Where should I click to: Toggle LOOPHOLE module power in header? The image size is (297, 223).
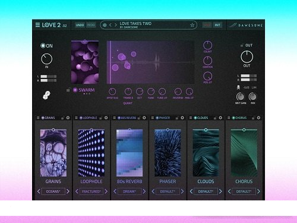point(81,118)
